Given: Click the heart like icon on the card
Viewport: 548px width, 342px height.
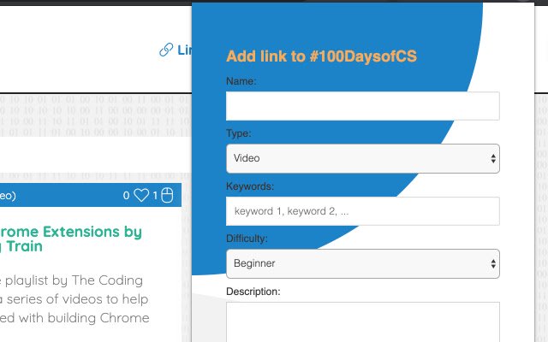Looking at the screenshot, I should coord(141,196).
